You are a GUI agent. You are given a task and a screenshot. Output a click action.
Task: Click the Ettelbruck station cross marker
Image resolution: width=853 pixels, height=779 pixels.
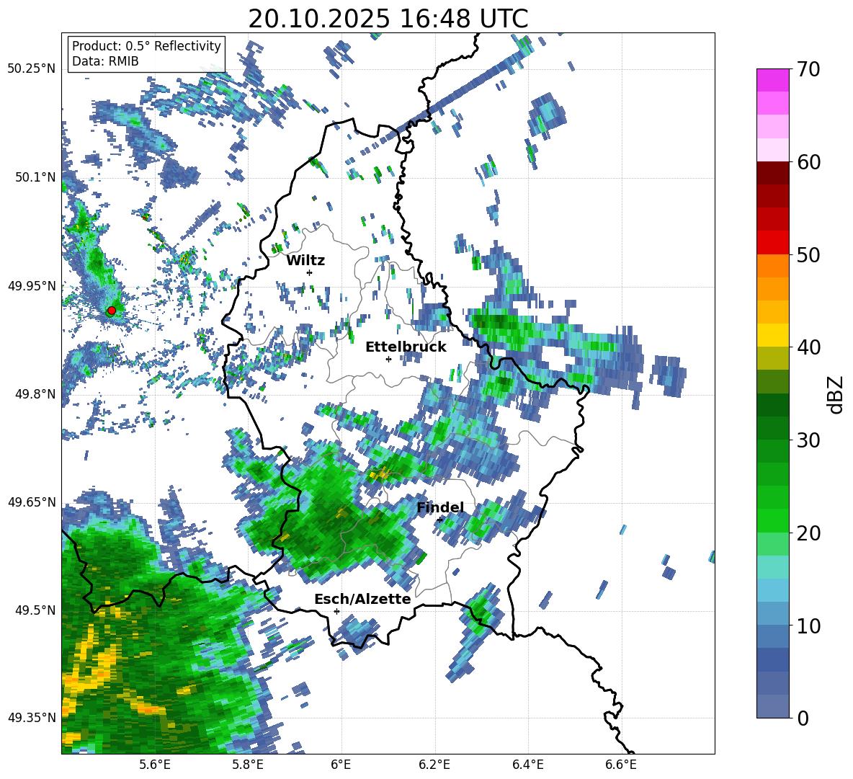point(388,359)
